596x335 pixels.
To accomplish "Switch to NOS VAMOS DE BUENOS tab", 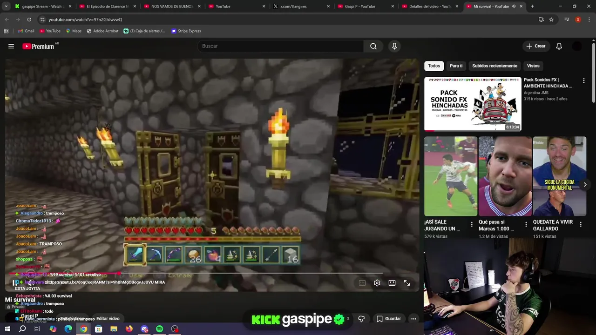I will pos(172,7).
